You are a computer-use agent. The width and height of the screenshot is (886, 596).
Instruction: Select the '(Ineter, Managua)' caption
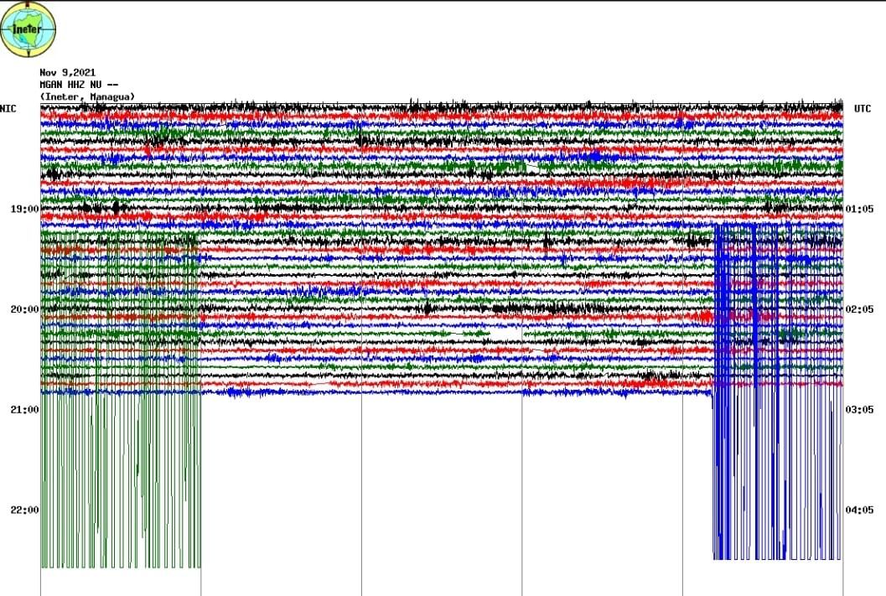(x=87, y=96)
